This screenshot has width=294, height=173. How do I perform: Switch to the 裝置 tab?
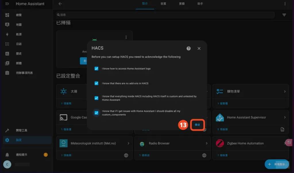coord(164,4)
